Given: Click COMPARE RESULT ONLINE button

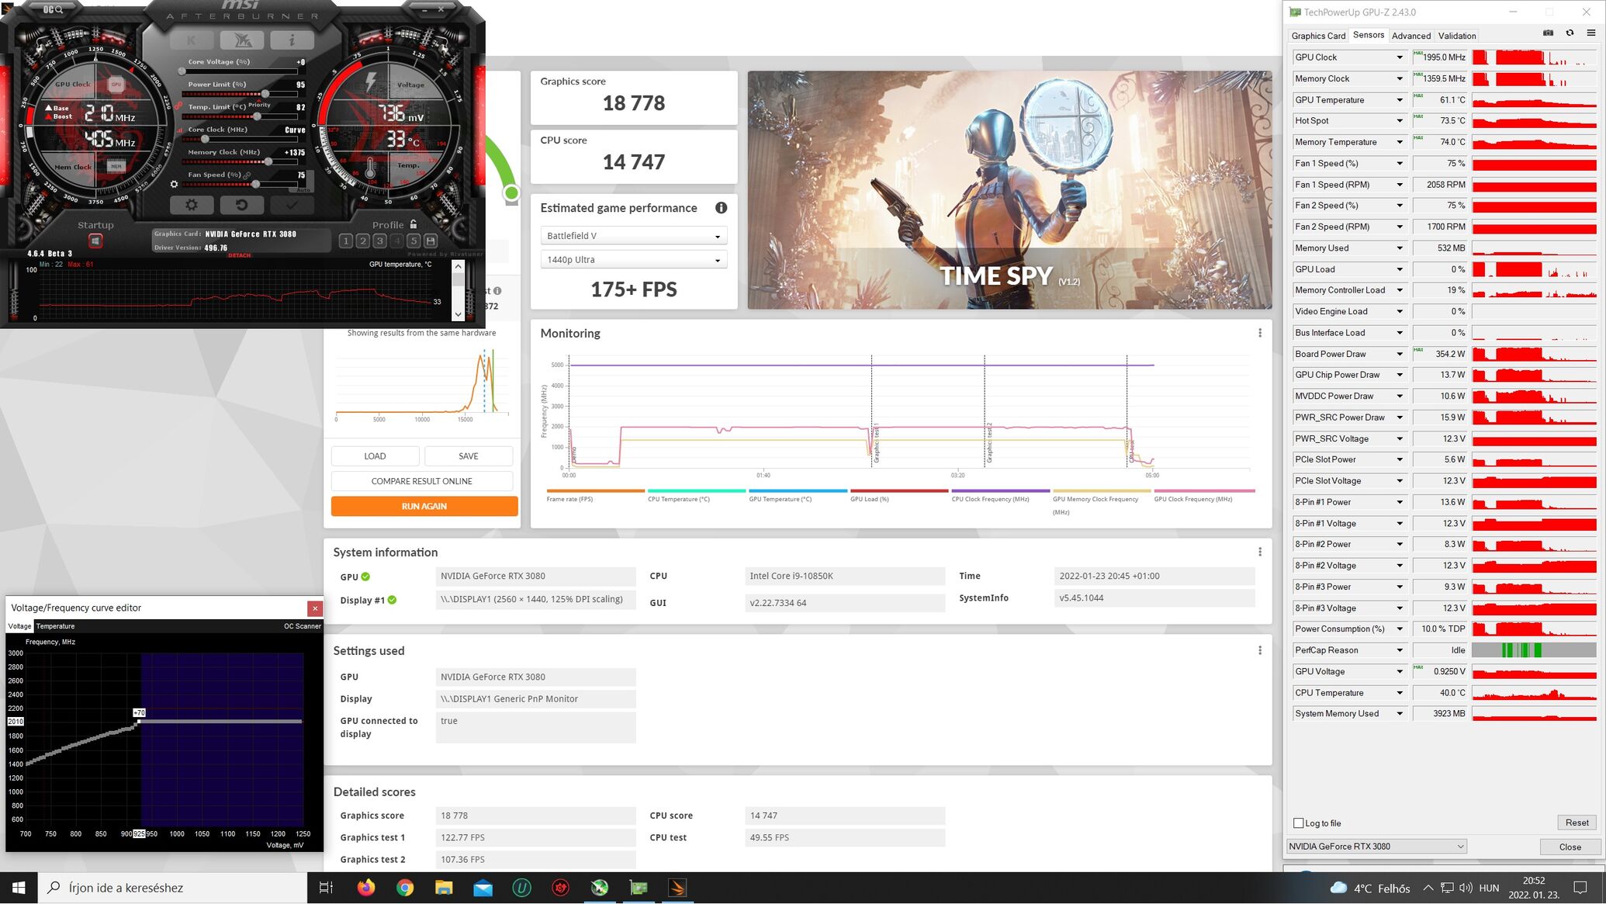Looking at the screenshot, I should click(421, 481).
